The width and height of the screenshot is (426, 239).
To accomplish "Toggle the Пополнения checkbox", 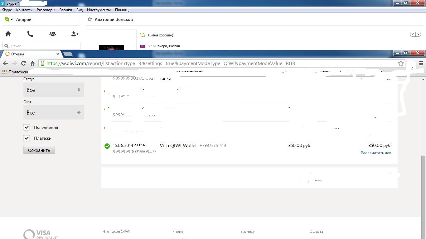I will (x=27, y=127).
